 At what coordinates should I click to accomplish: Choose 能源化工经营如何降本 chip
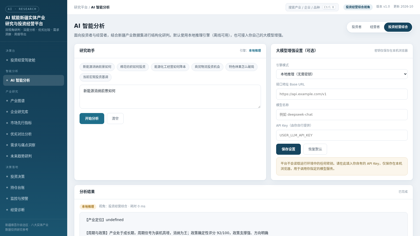click(x=170, y=67)
